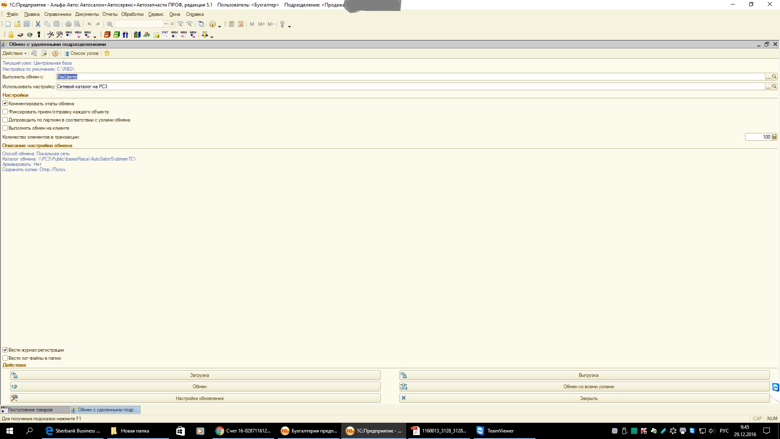
Task: Click the wrench Settings icon in the top toolbar
Action: (x=282, y=24)
